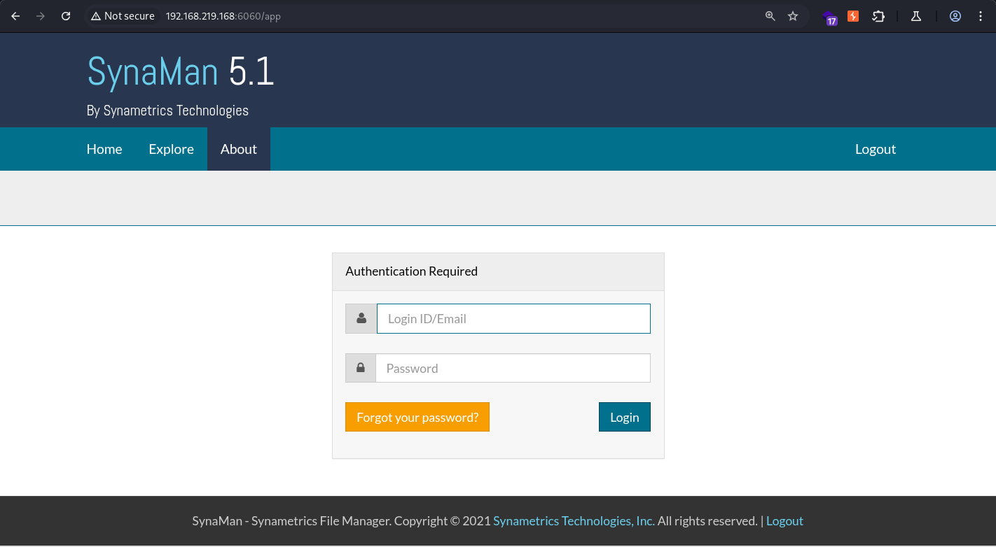Open the orange lightning bolt extension
Image resolution: width=996 pixels, height=547 pixels.
click(853, 16)
